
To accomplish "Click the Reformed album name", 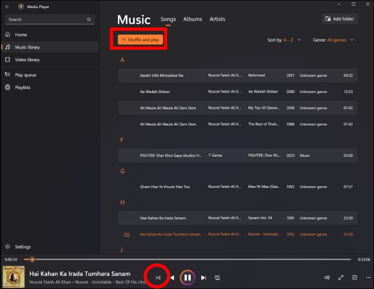I will [x=257, y=75].
